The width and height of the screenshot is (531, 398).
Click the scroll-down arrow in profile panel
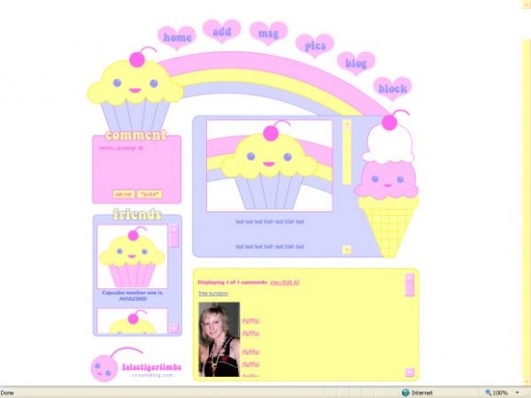pyautogui.click(x=346, y=250)
